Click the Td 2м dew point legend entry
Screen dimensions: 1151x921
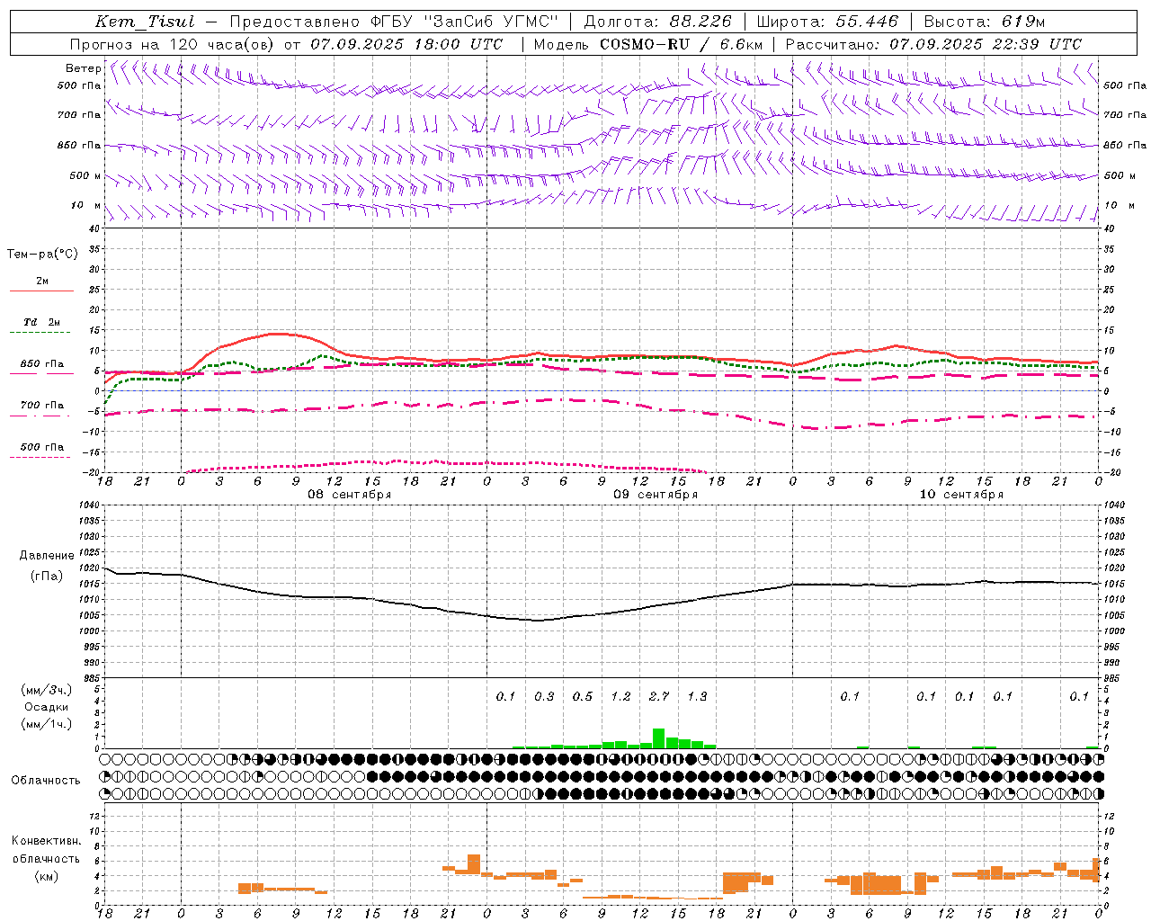(x=42, y=322)
